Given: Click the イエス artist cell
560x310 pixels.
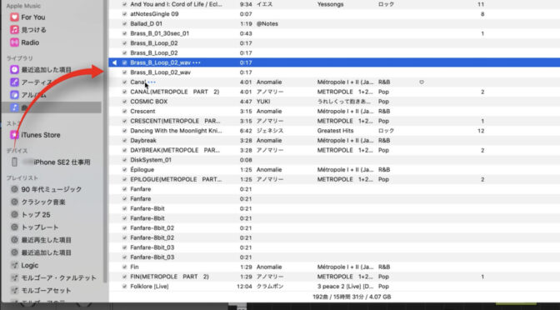Looking at the screenshot, I should [264, 4].
